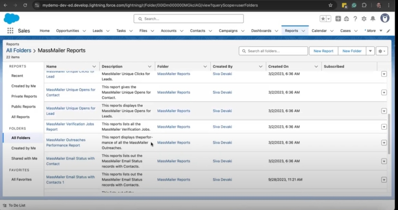Expand the Contacts tab chevron
Viewport: 398px width, 210px height.
pos(210,31)
